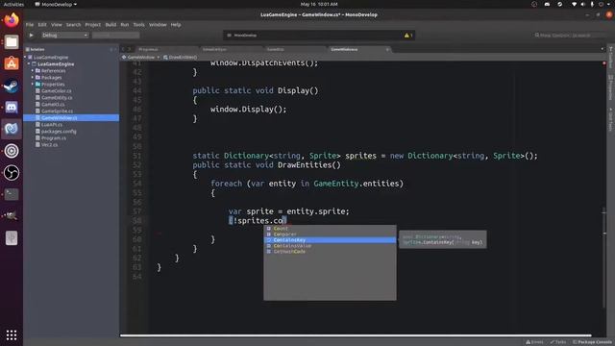Click the method icon next to Count
615x346 pixels.
269,229
